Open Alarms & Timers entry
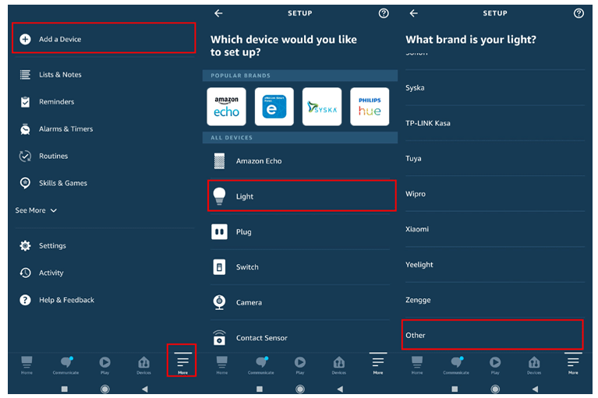The width and height of the screenshot is (598, 398). coord(104,129)
